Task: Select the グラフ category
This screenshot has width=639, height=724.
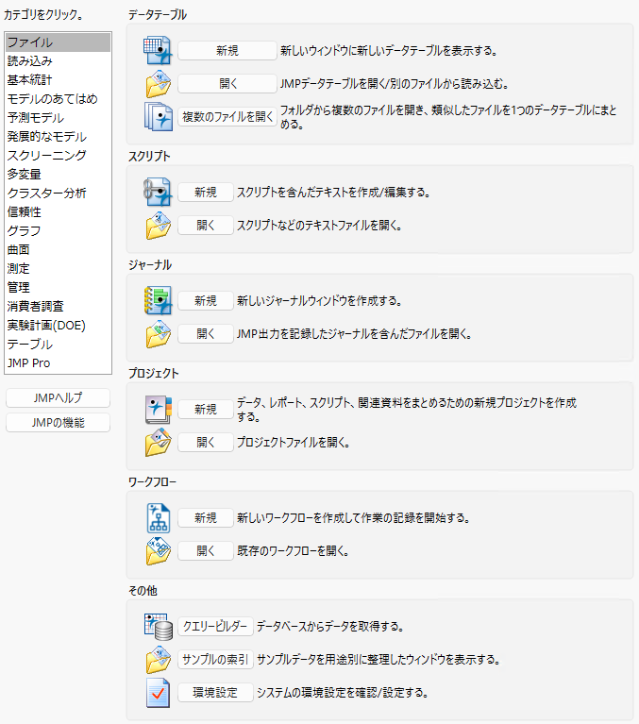Action: click(x=59, y=231)
